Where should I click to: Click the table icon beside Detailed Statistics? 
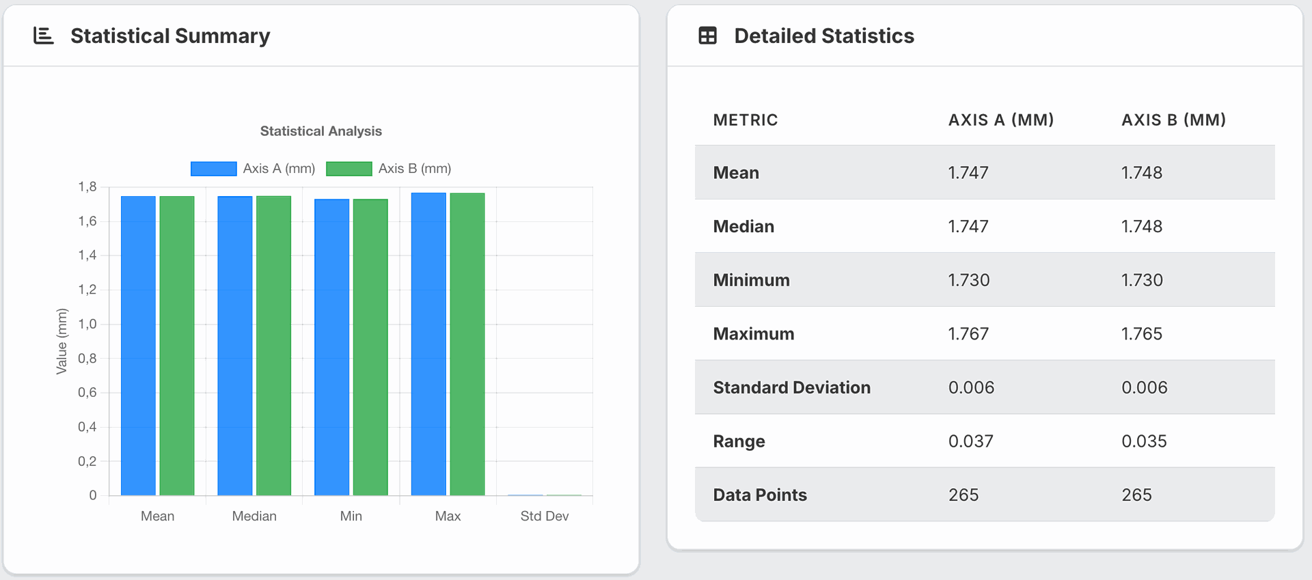pyautogui.click(x=707, y=36)
